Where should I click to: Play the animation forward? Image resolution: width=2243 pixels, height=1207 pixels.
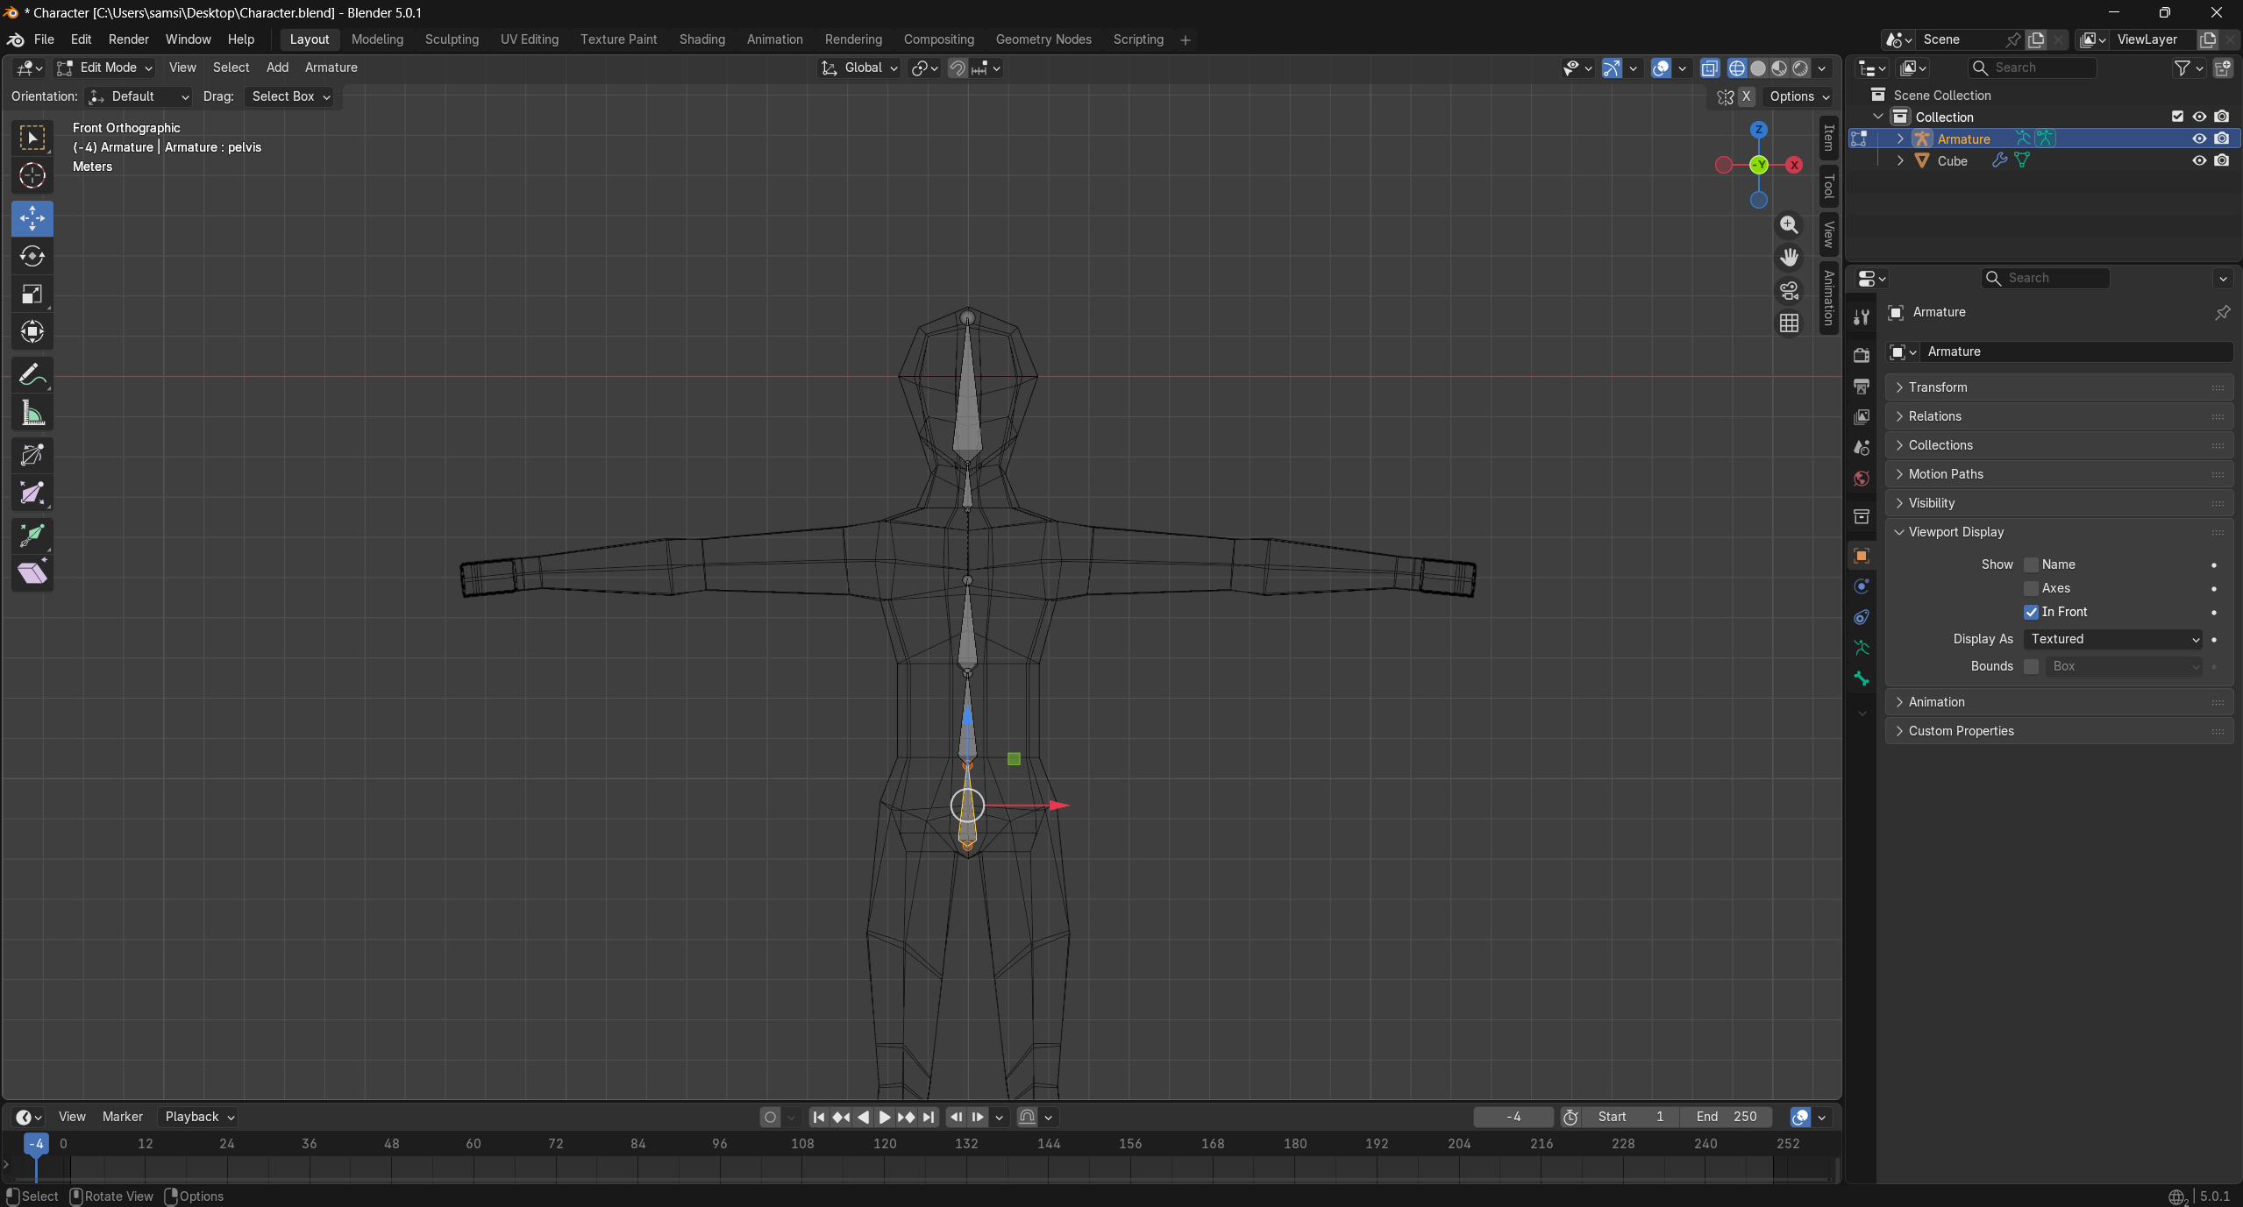tap(885, 1117)
